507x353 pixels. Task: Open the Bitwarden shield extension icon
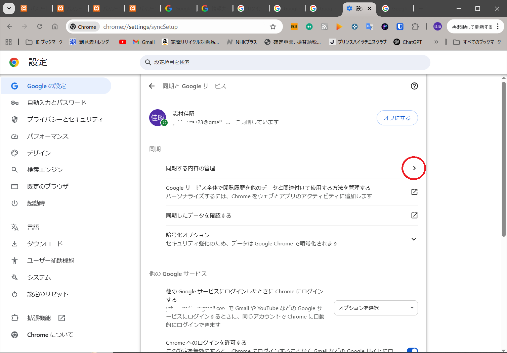(x=400, y=26)
